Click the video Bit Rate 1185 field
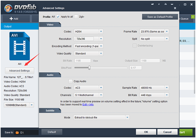The width and height of the screenshot is (196, 138). pyautogui.click(x=83, y=61)
